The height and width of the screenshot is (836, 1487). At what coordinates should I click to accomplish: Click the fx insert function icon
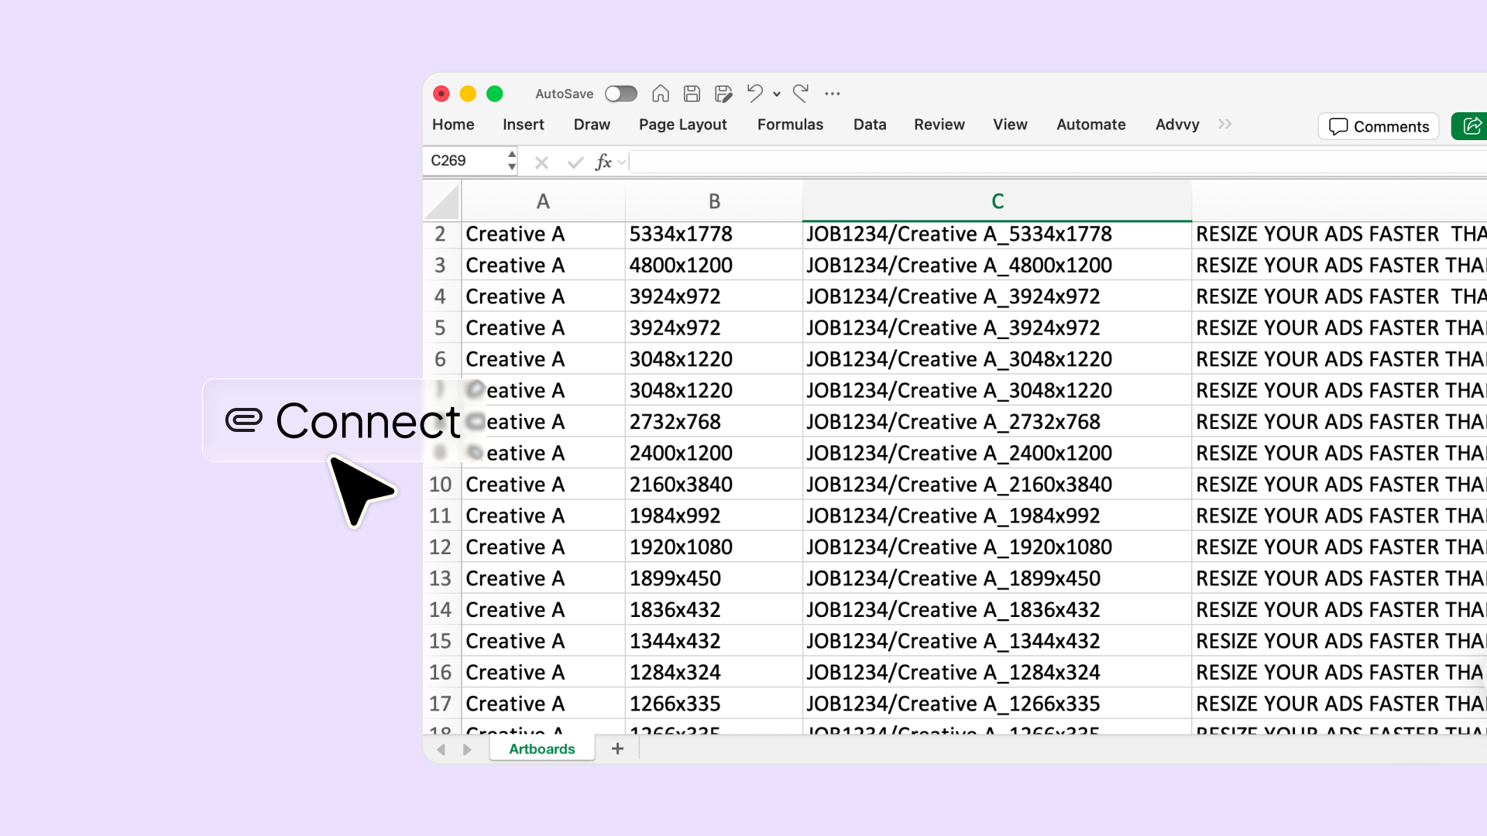point(603,162)
